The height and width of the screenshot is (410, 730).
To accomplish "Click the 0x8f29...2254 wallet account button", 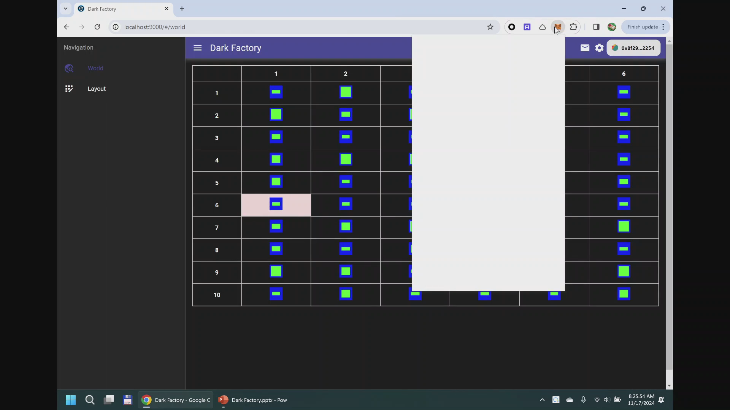I will point(633,48).
